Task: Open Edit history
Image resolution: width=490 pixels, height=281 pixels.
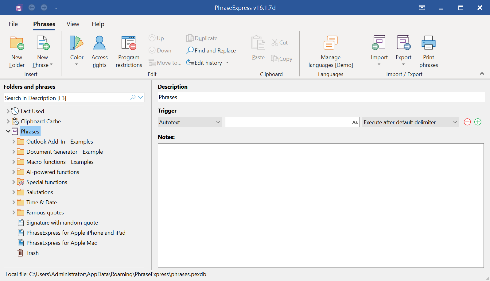Action: click(204, 63)
